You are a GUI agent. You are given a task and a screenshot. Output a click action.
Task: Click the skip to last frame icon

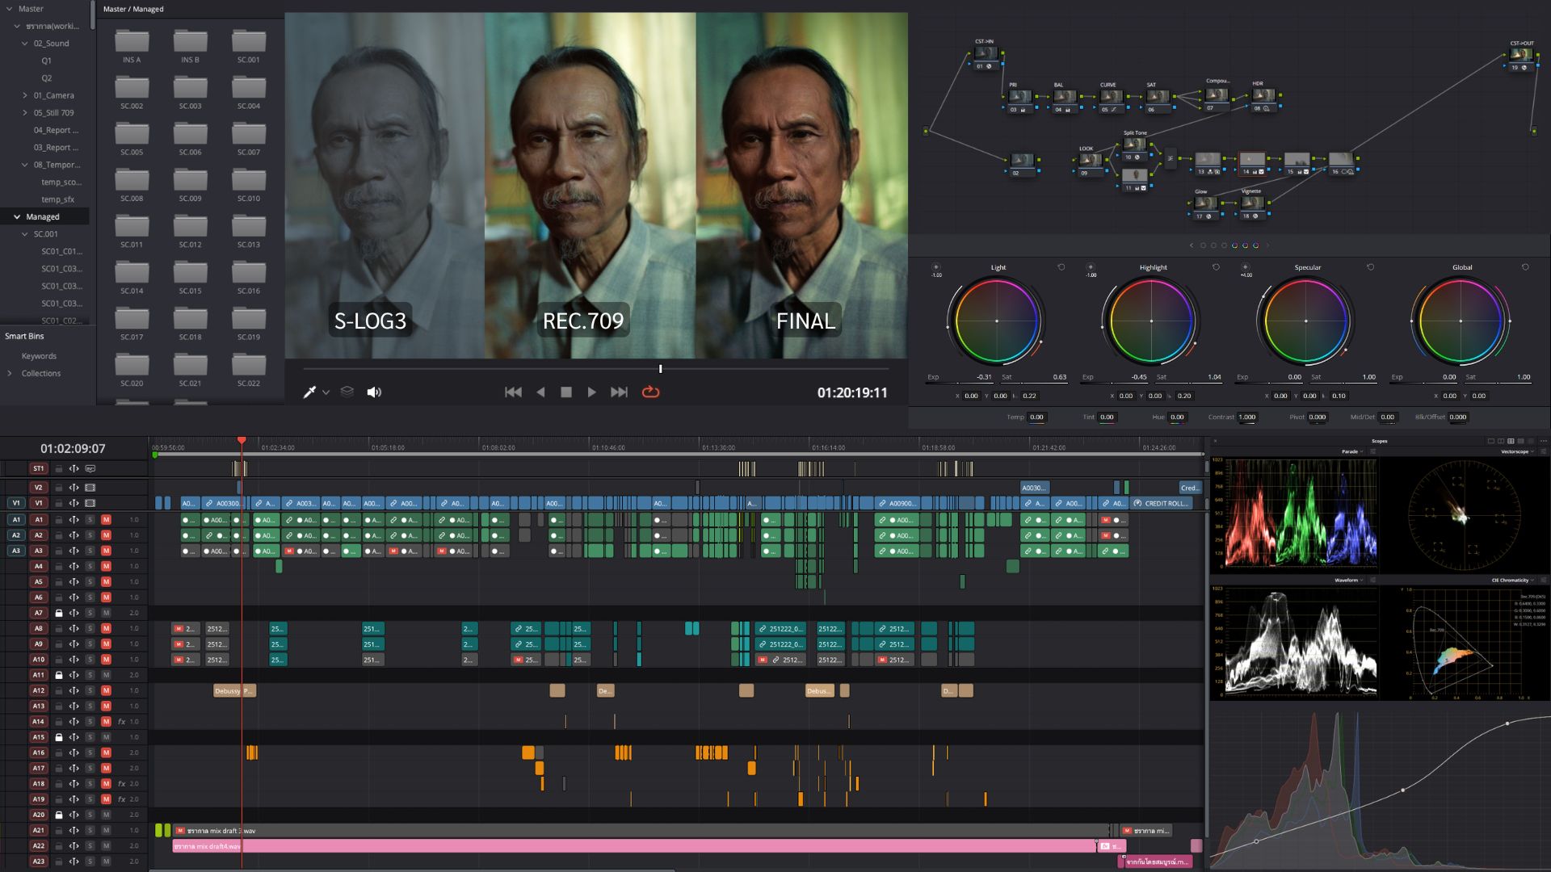pyautogui.click(x=619, y=392)
